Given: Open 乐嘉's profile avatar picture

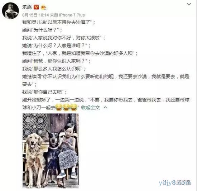Looking at the screenshot, I should pos(10,11).
